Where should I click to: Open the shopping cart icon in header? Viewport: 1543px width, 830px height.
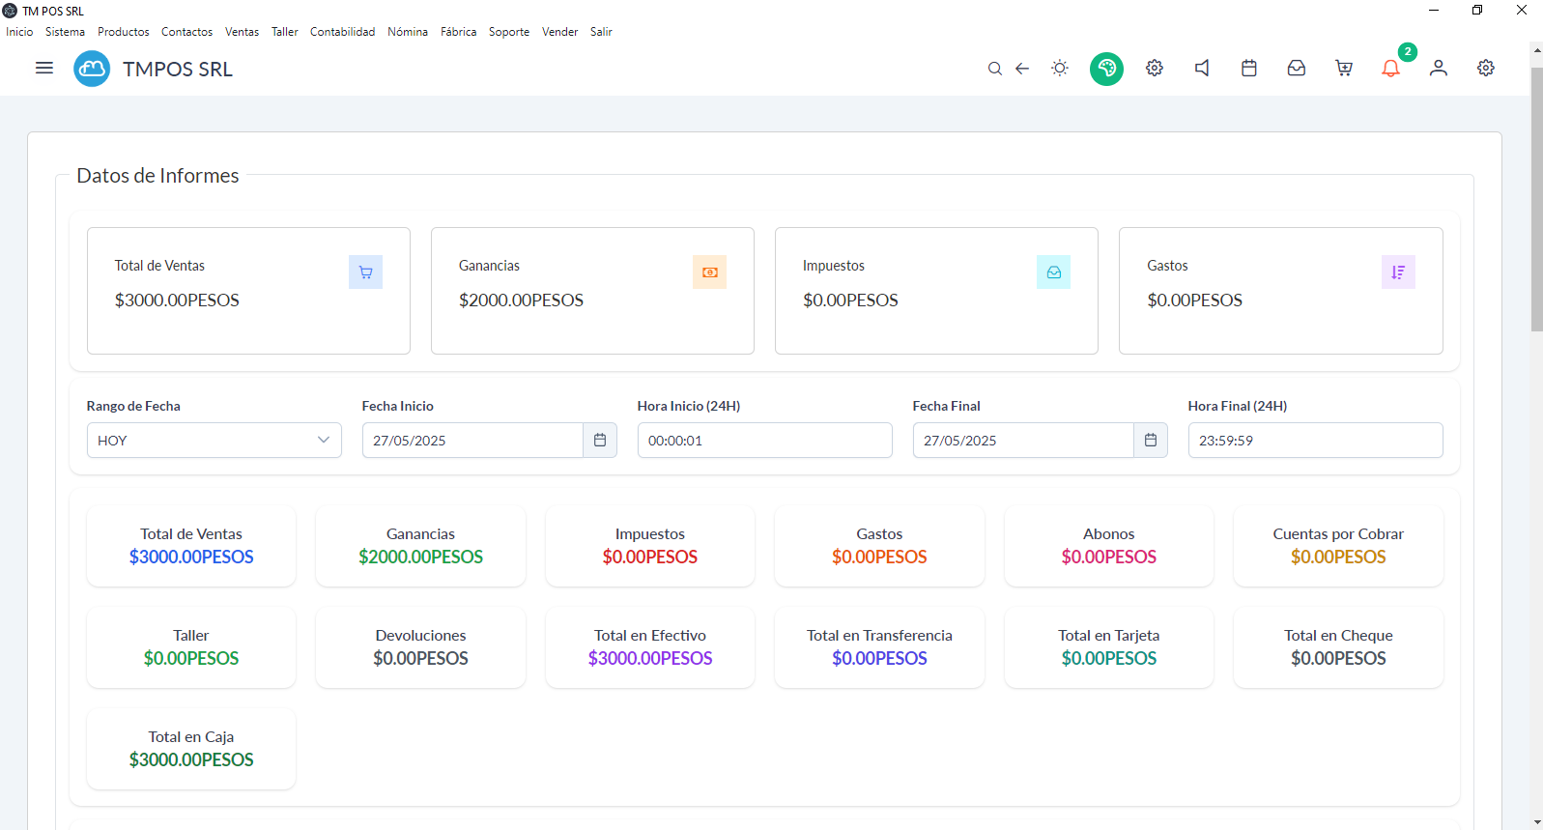pos(1344,68)
